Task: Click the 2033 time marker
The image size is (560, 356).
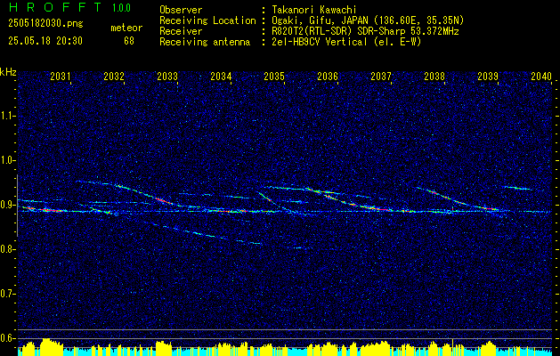Action: click(x=167, y=76)
